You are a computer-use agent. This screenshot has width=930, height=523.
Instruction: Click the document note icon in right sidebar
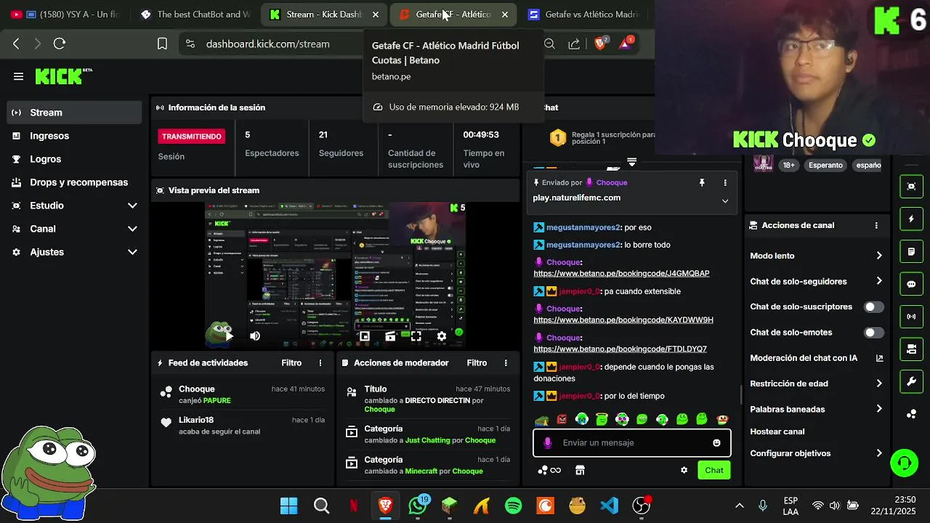[x=911, y=251]
